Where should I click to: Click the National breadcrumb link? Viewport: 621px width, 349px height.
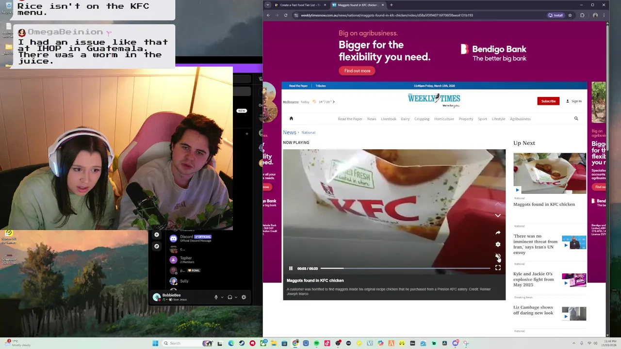pos(308,132)
